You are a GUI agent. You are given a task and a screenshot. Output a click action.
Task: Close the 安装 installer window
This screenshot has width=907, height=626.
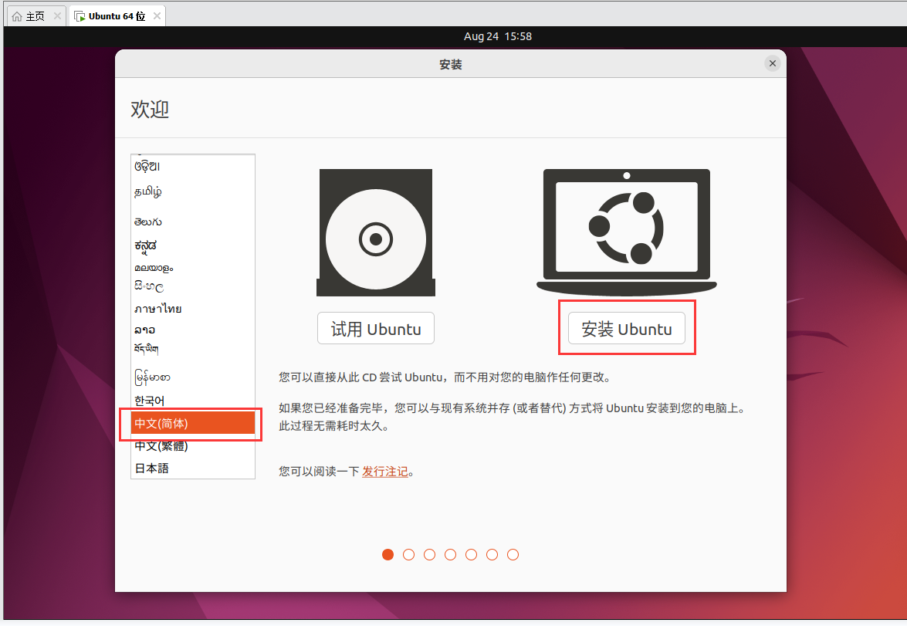[772, 63]
